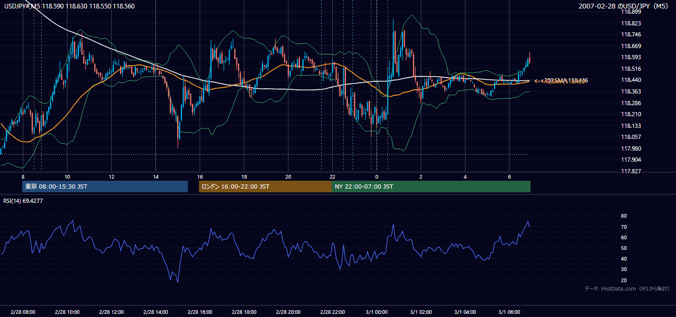676x317 pixels.
Task: Click RSI axis level 40
Action: click(x=624, y=258)
